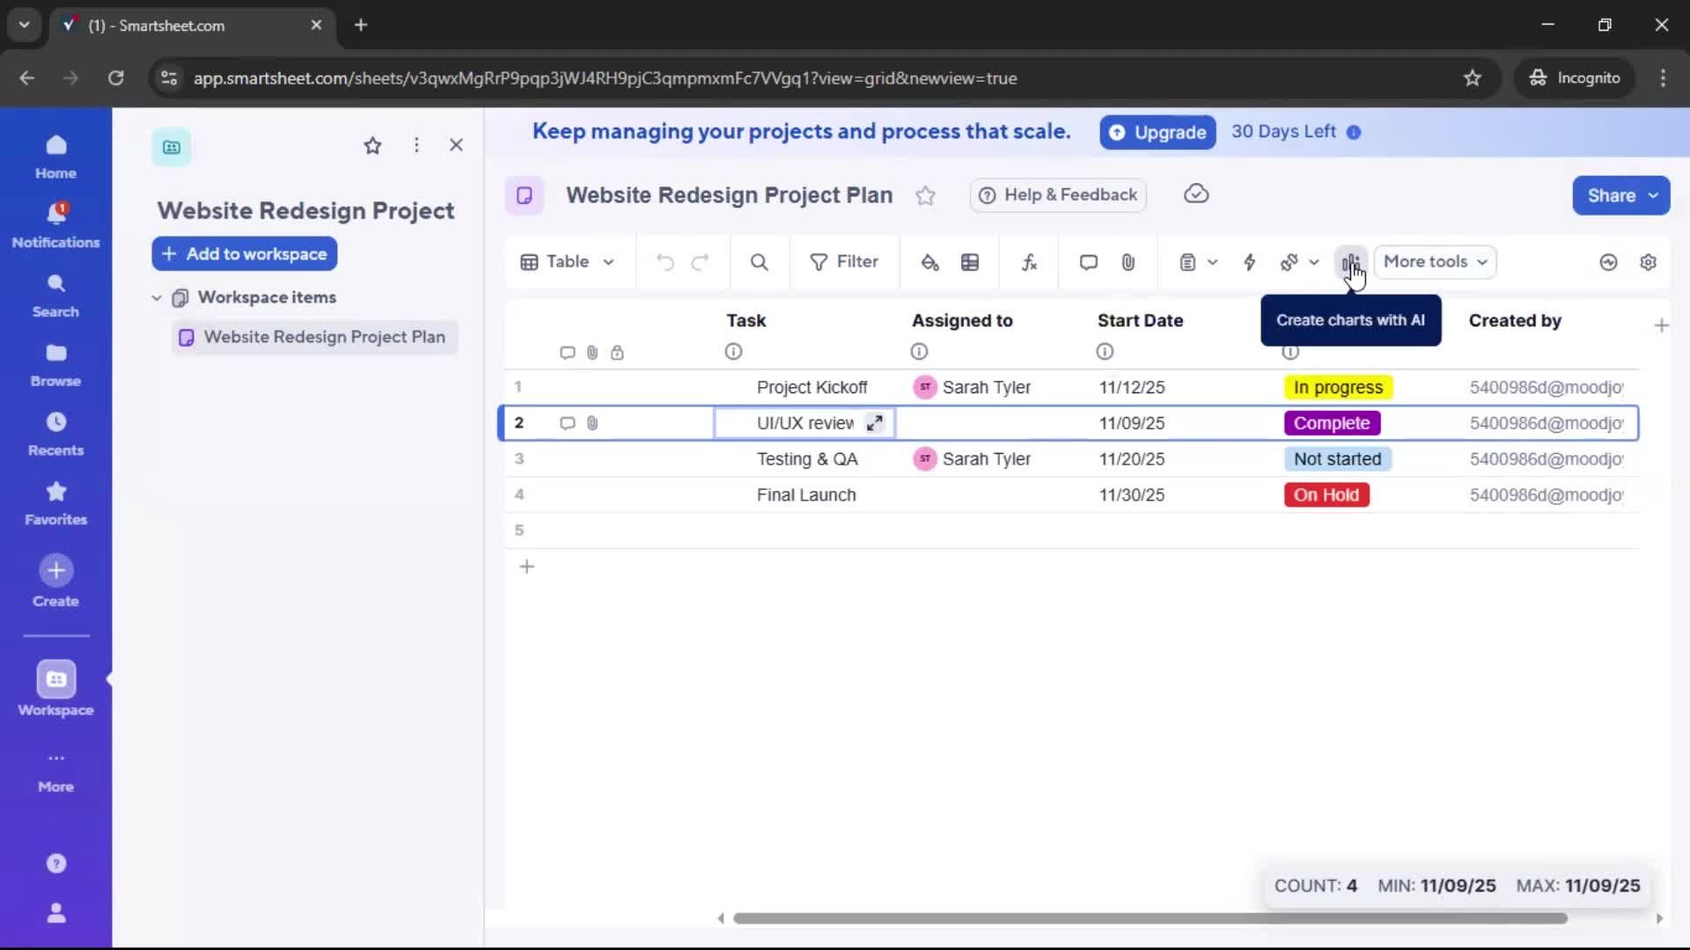Open the search within sheet tool
1690x950 pixels.
[760, 262]
